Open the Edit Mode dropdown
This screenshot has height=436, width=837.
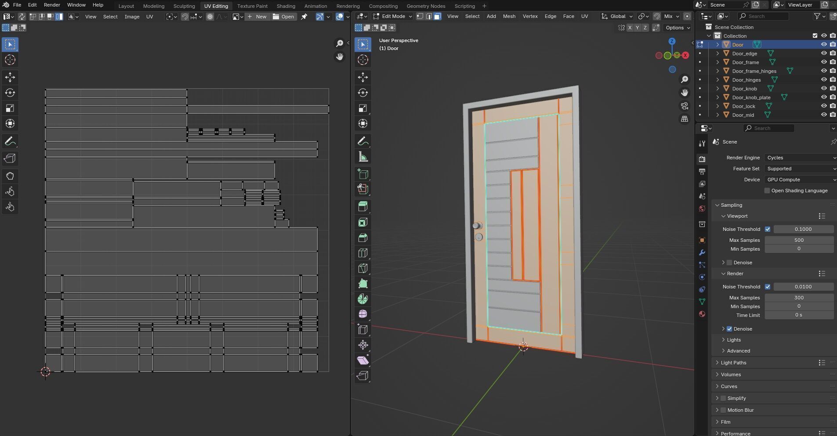click(392, 16)
